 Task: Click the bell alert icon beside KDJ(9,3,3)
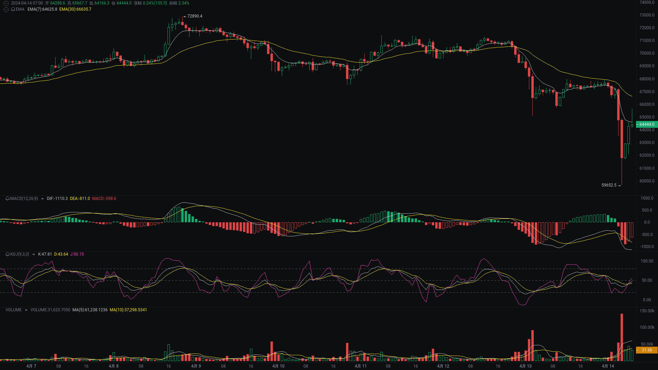[x=7, y=254]
